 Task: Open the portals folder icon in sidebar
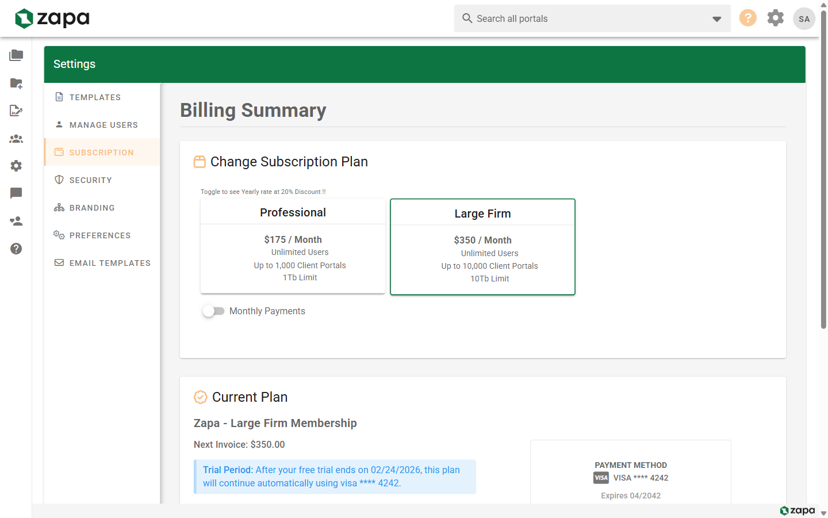(x=16, y=55)
